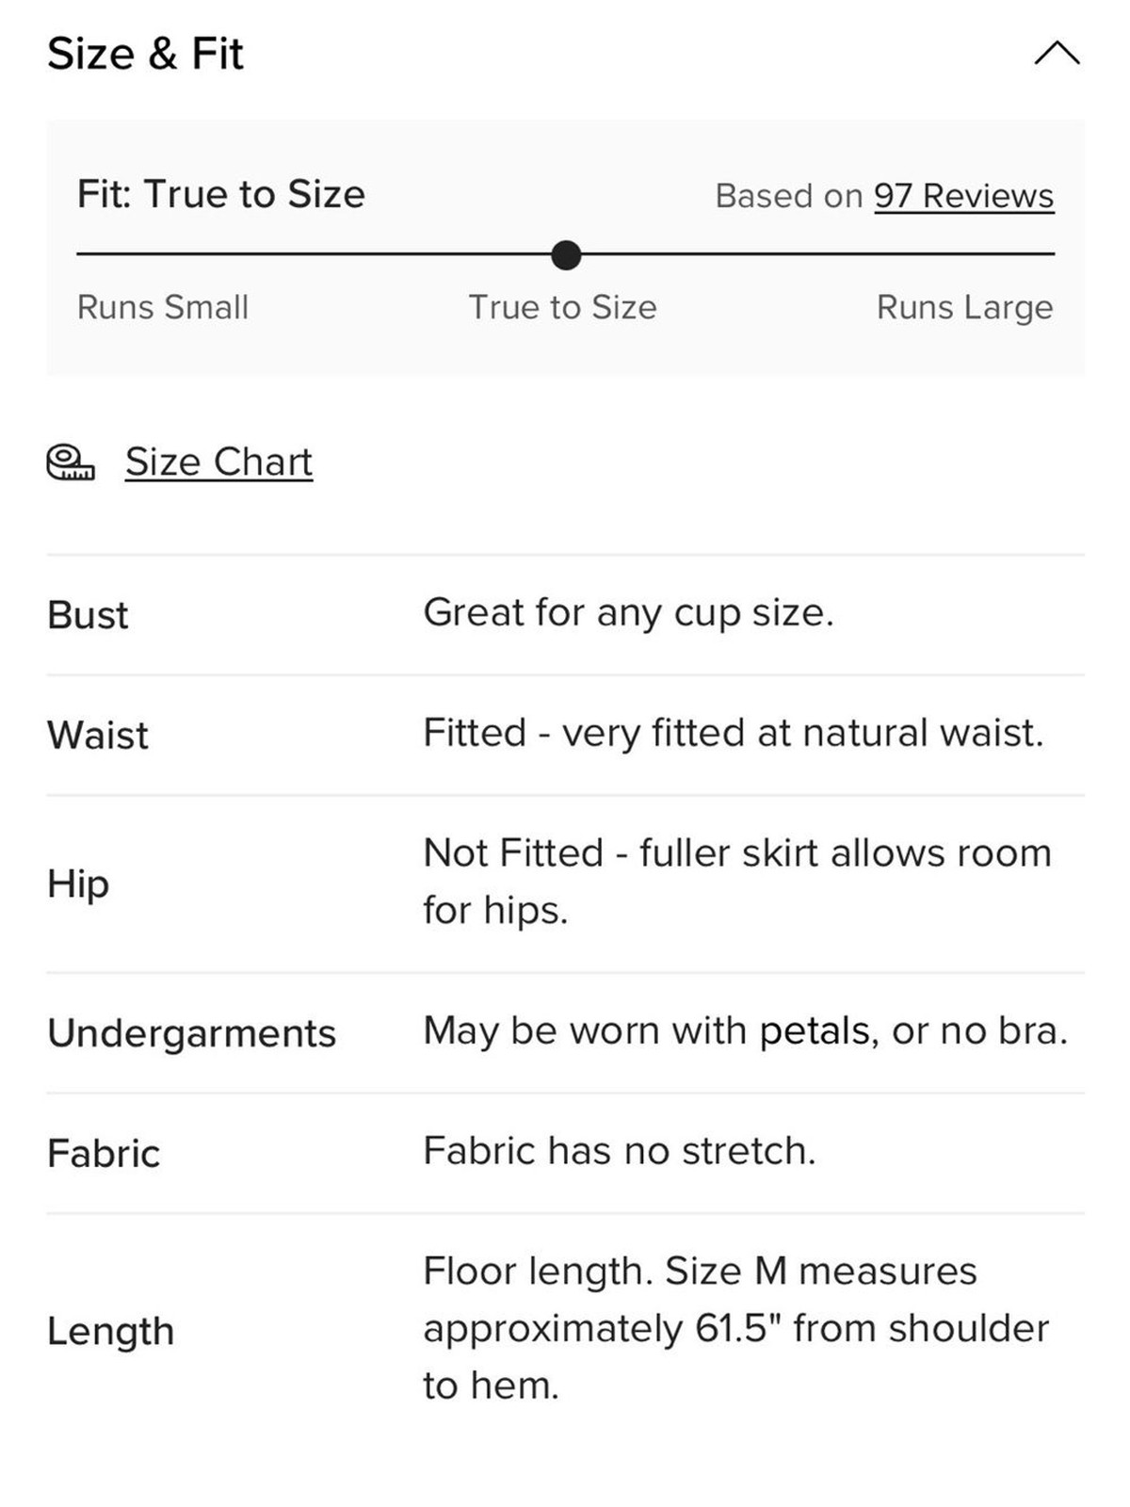Click the Great for any cup size text

629,613
